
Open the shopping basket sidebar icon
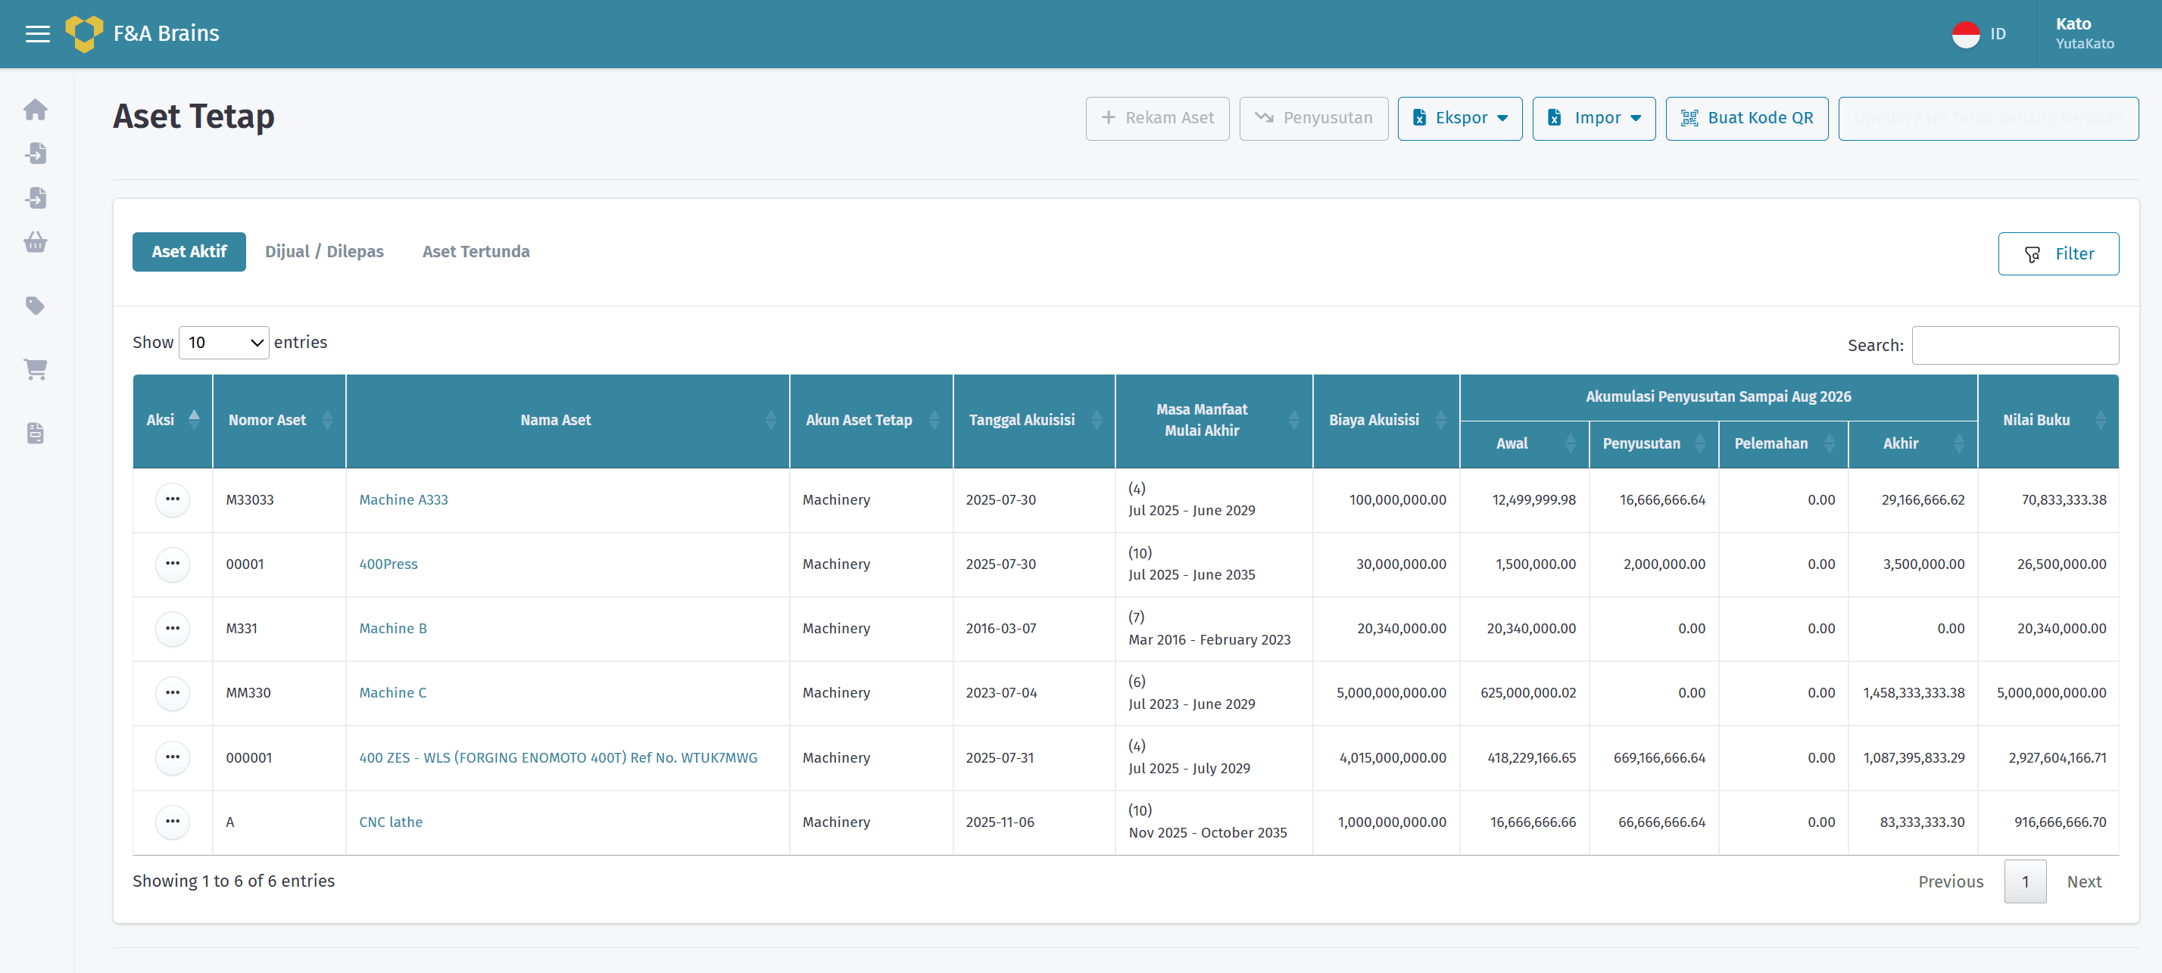(36, 242)
